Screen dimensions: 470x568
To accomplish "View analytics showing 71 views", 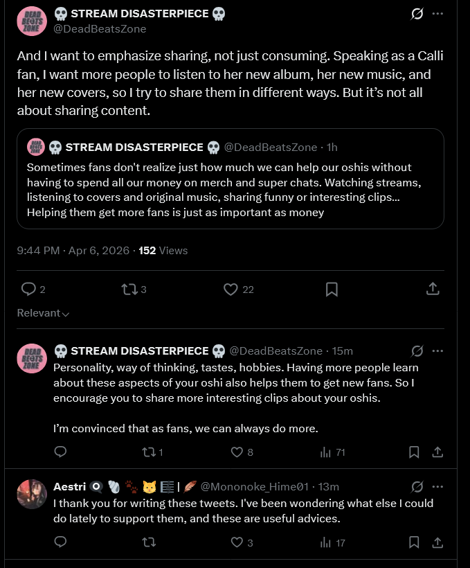I will [x=332, y=452].
